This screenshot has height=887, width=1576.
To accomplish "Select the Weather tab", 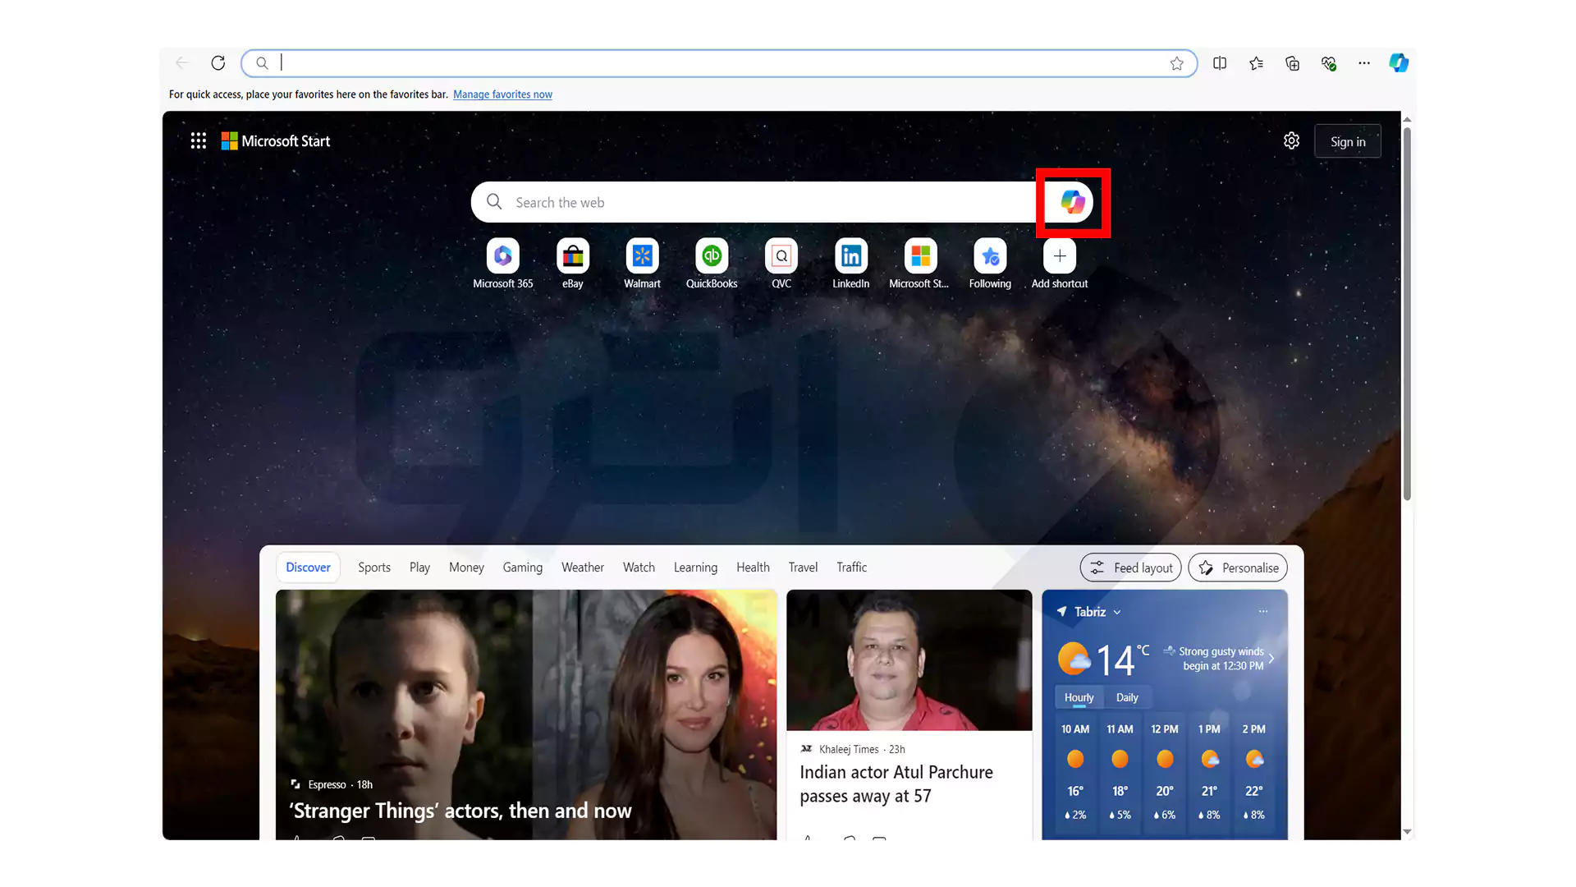I will pyautogui.click(x=583, y=568).
